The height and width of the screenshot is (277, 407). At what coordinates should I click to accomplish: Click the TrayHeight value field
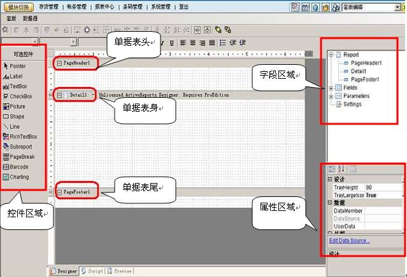[382, 187]
